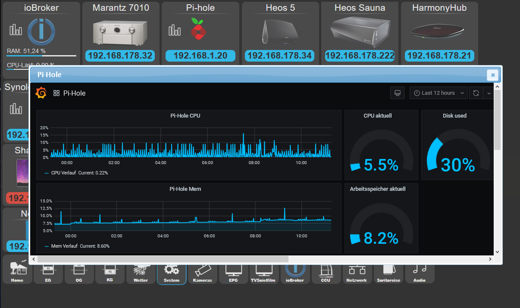Image resolution: width=520 pixels, height=308 pixels.
Task: Expand the refresh interval dropdown arrow
Action: [489, 93]
